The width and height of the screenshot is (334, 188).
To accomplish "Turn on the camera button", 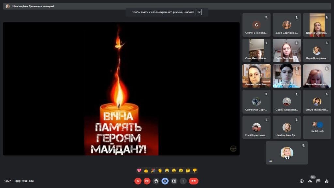I will (147, 181).
